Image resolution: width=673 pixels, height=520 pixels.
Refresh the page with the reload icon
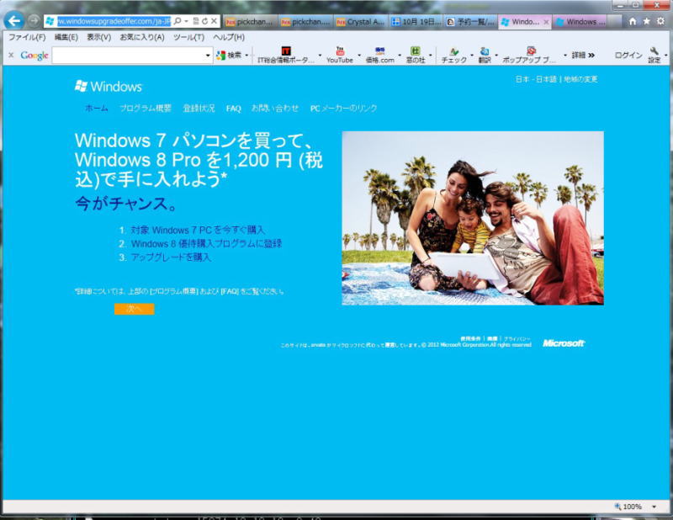click(204, 20)
